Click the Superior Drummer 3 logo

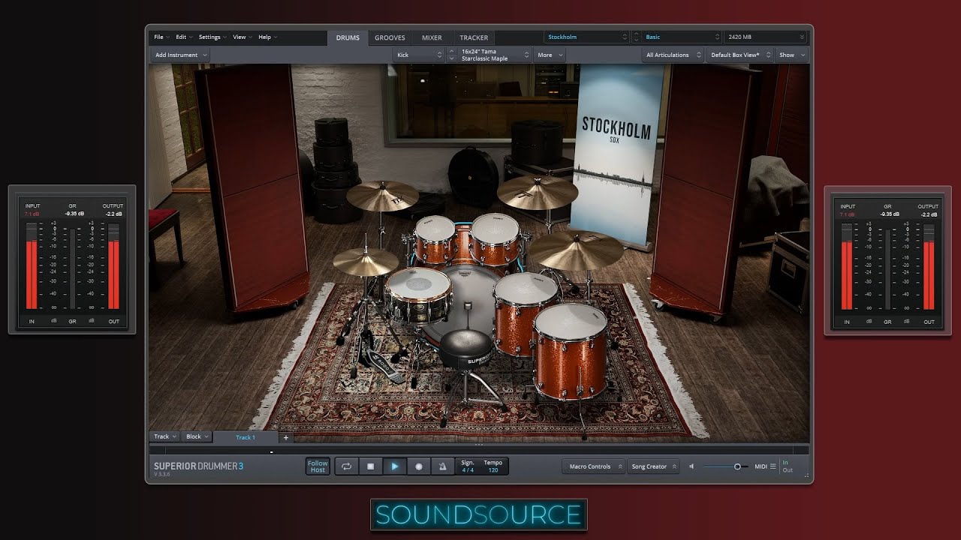point(198,466)
